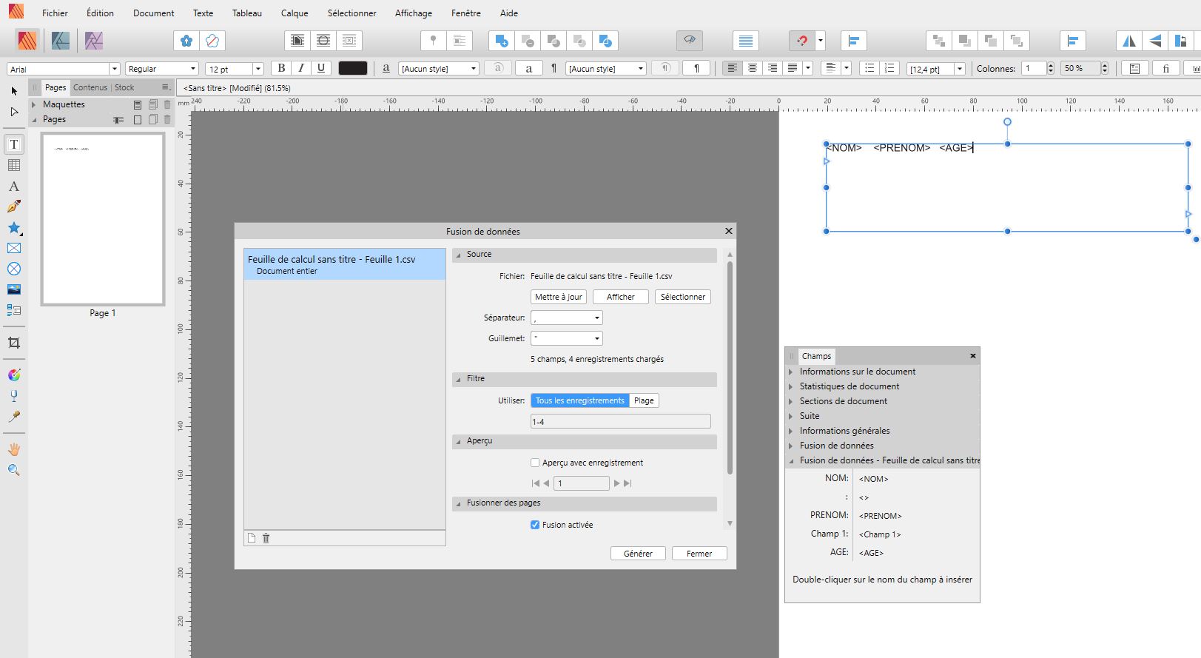Click the boolean Add shapes icon
The width and height of the screenshot is (1201, 658).
[502, 41]
